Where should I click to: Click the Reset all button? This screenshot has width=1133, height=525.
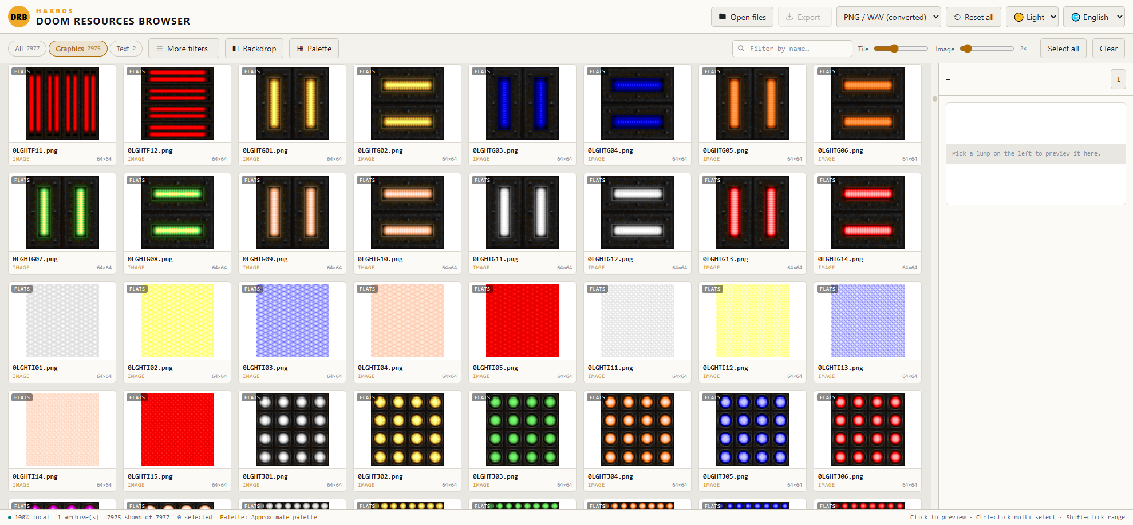974,17
